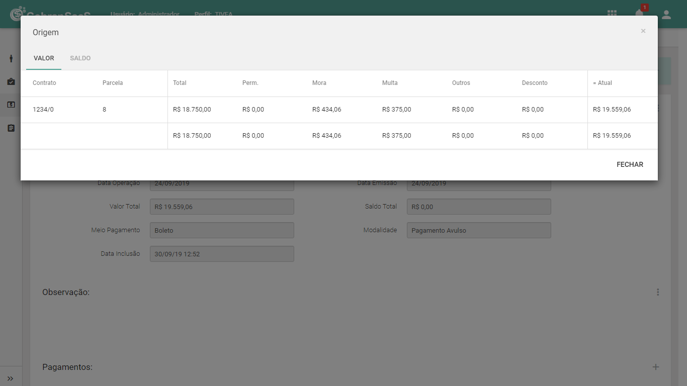The height and width of the screenshot is (386, 687).
Task: Select the VALOR tab
Action: (x=44, y=58)
